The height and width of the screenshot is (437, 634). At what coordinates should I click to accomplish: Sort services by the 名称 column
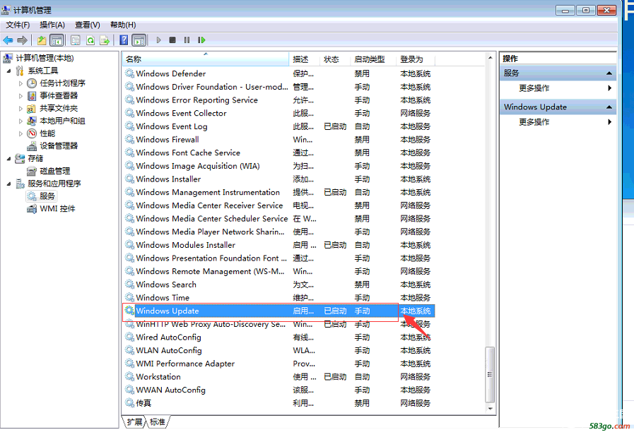[206, 59]
